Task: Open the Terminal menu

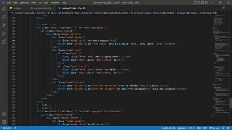Action: click(x=55, y=3)
